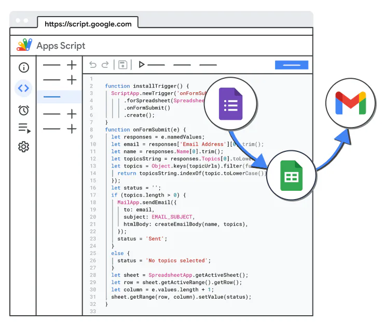Click the Google Sheets green icon

[291, 175]
